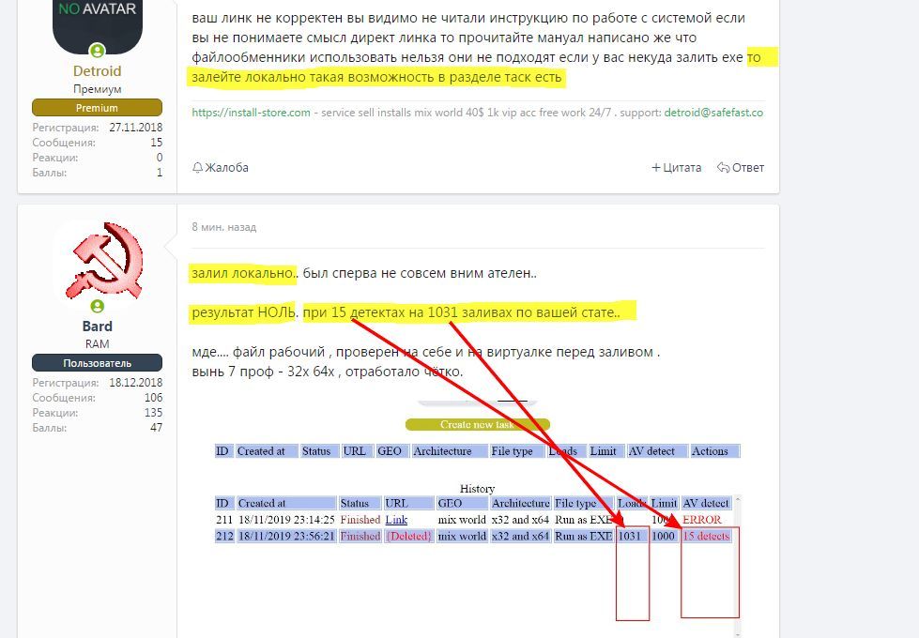Click the date 18/11/2019 23:56:21 in the history table
Image resolution: width=919 pixels, height=638 pixels.
tap(286, 536)
